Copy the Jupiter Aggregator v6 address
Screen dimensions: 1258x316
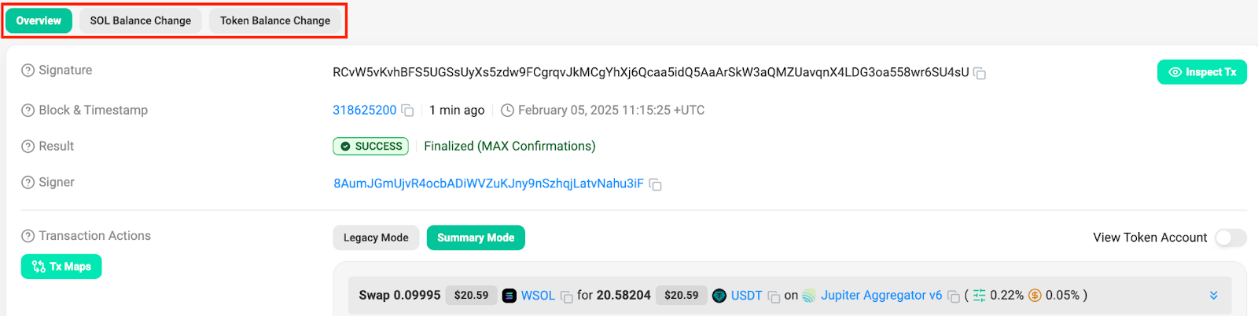[954, 296]
